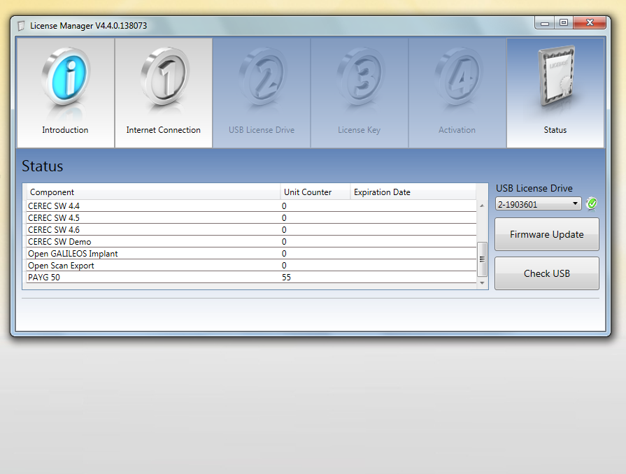Show the Status tab
The height and width of the screenshot is (474, 626).
pyautogui.click(x=555, y=92)
